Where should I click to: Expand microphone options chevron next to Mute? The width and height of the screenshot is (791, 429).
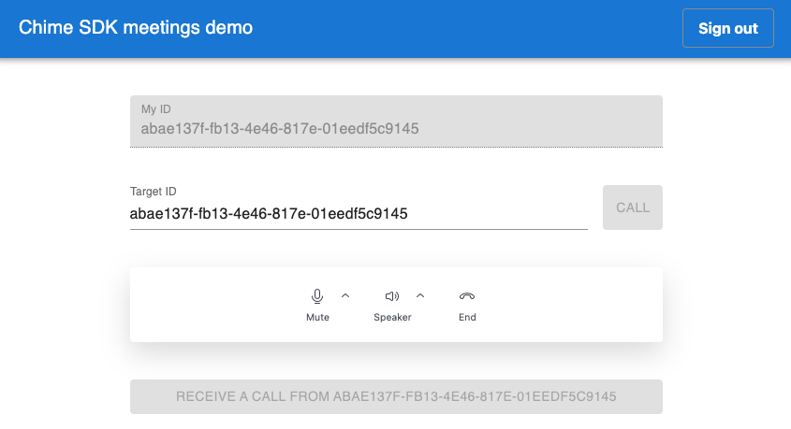345,295
